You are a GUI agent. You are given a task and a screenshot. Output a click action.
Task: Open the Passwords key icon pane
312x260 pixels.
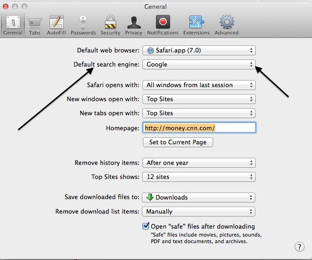click(x=83, y=25)
